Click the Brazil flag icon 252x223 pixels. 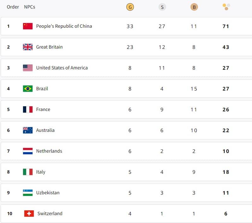tap(28, 89)
